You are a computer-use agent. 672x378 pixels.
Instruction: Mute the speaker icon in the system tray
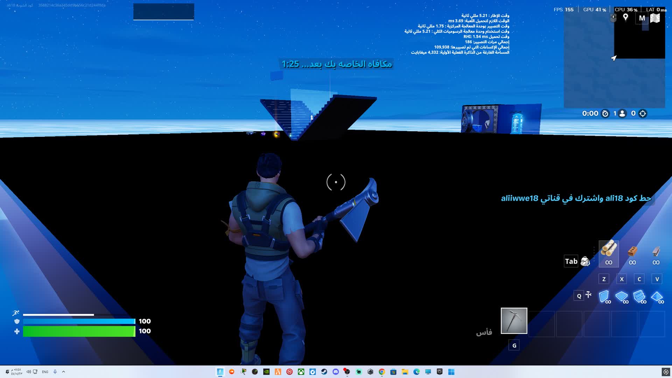click(29, 372)
